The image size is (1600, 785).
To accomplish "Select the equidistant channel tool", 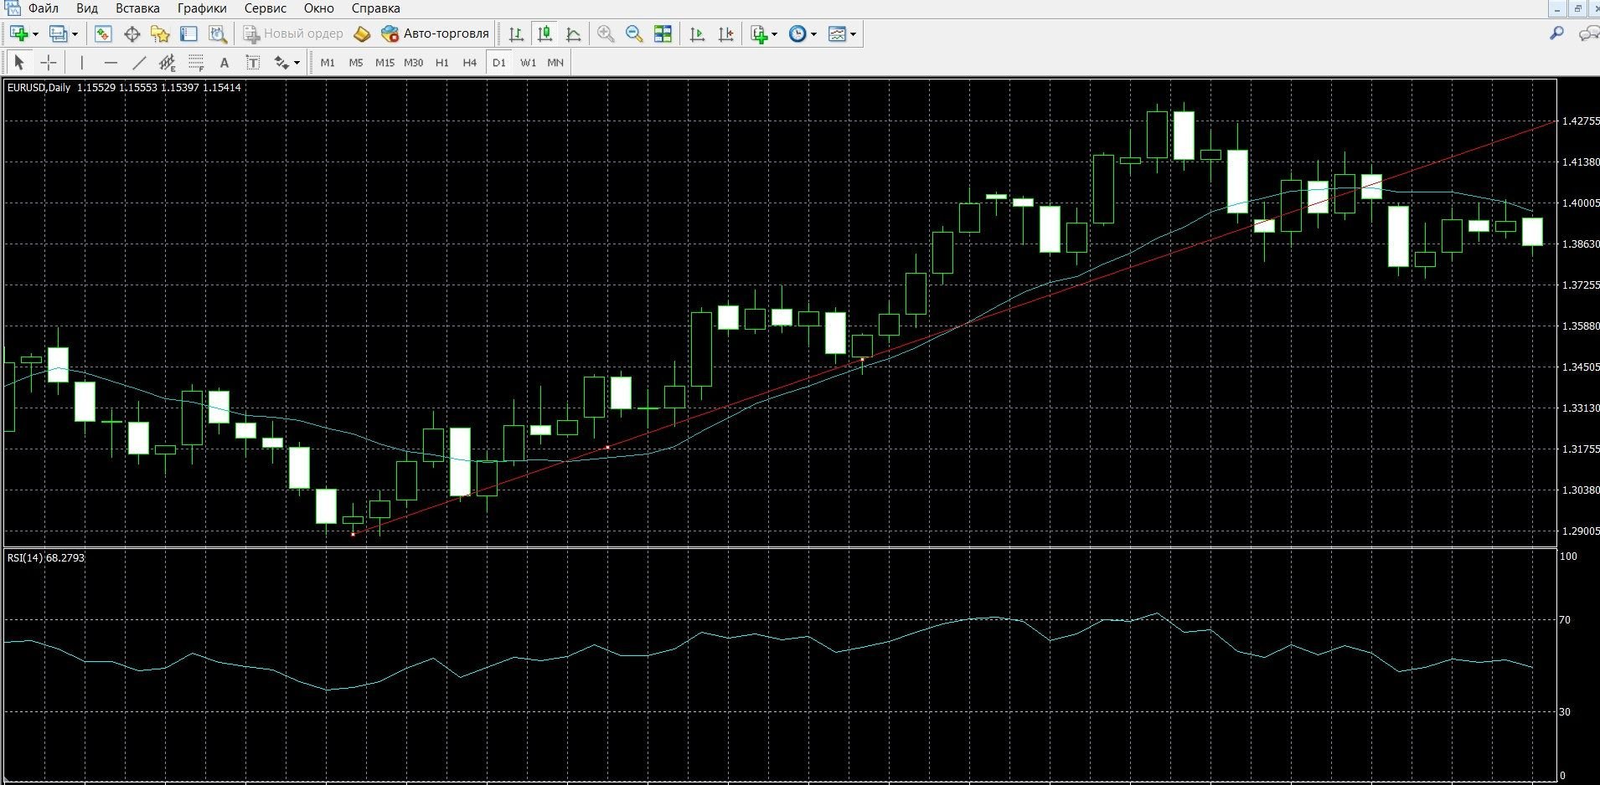I will point(168,63).
